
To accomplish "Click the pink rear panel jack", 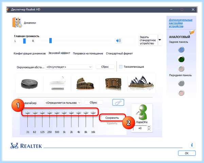I will pyautogui.click(x=181, y=68).
